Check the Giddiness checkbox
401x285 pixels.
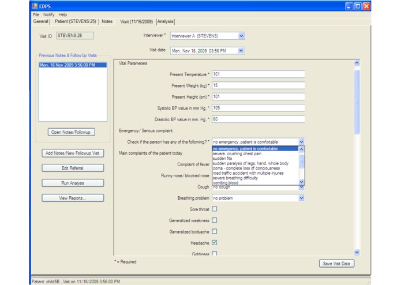215,253
